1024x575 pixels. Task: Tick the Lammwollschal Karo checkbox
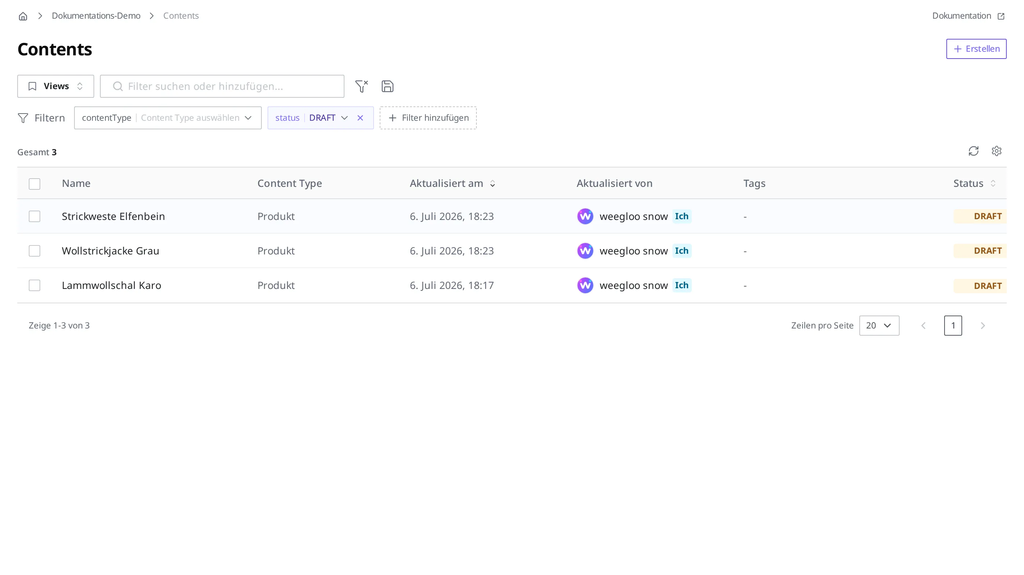pos(35,285)
